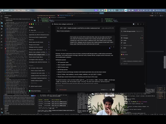Click the VS Code editor vertical scrollbar
The height and width of the screenshot is (124, 166).
pos(165,62)
